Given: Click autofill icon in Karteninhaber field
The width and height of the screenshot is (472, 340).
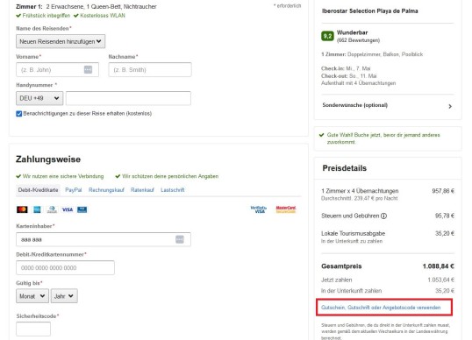Looking at the screenshot, I should pos(180,239).
